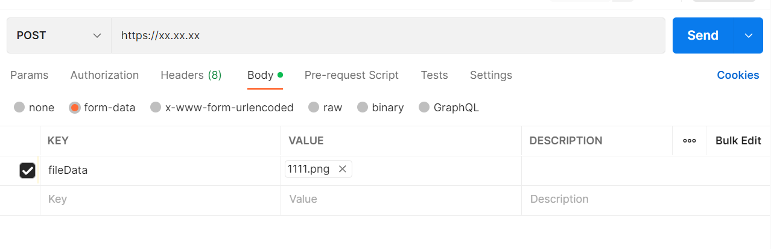Remove the 1111.png file with the X icon
Screen dimensions: 774x249
click(x=342, y=170)
